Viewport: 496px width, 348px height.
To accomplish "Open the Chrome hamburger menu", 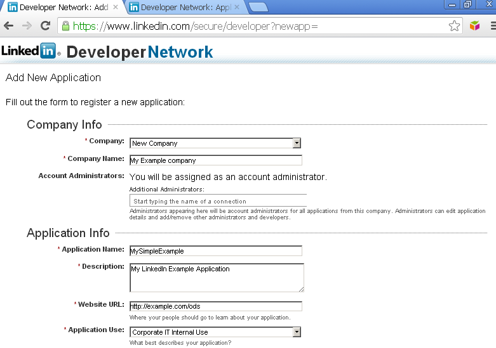I will [x=492, y=26].
